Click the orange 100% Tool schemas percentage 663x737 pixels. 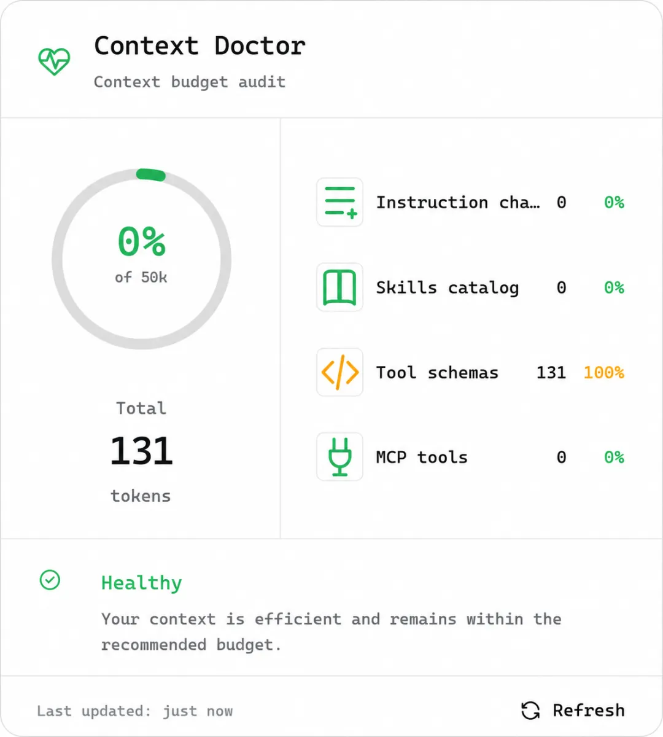[x=603, y=372]
